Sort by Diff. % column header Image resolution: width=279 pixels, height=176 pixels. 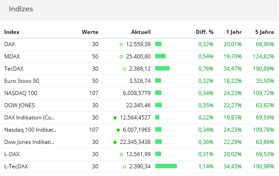205,32
